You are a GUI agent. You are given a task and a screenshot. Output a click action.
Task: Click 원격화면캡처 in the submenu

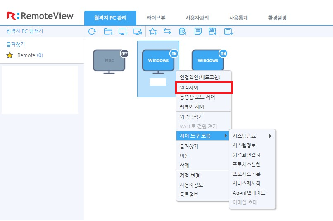coord(246,155)
